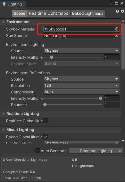Screen dimensions: 125x182
Task: Open Environment Lighting Source dropdown
Action: [81, 51]
